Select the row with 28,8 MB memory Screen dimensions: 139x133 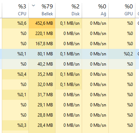69,115
